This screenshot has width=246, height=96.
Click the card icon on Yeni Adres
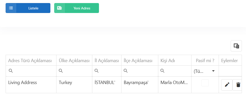coord(60,8)
